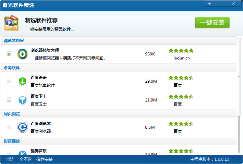
Task: Close the 蓝光软件精选 window
Action: click(x=234, y=3)
